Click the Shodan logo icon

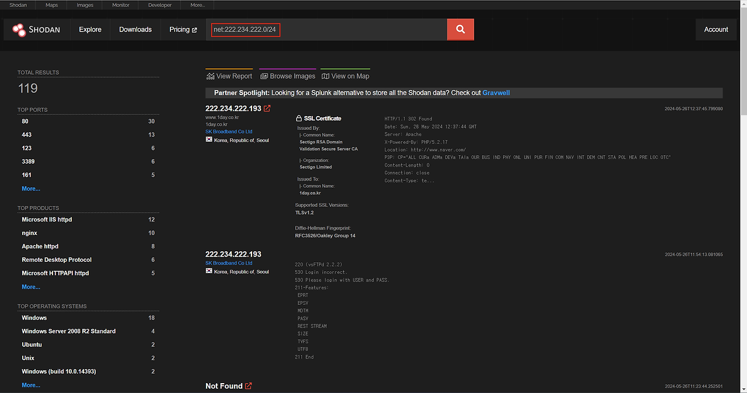coord(19,30)
